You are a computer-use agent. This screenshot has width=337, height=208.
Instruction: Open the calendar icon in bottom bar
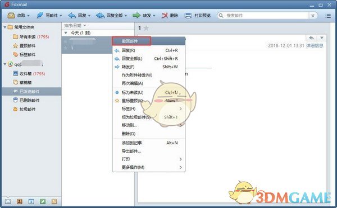31,201
